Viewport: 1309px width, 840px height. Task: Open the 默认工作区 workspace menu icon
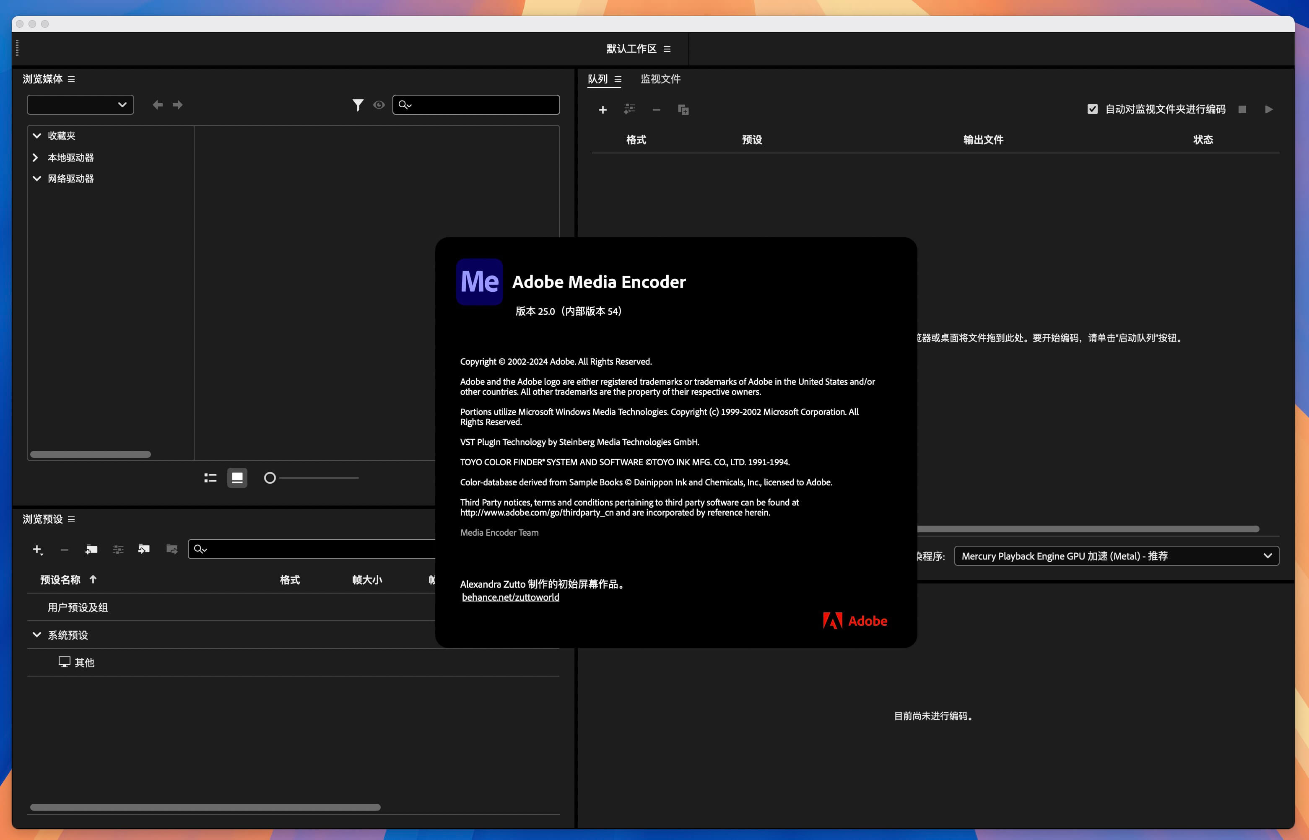click(x=667, y=49)
